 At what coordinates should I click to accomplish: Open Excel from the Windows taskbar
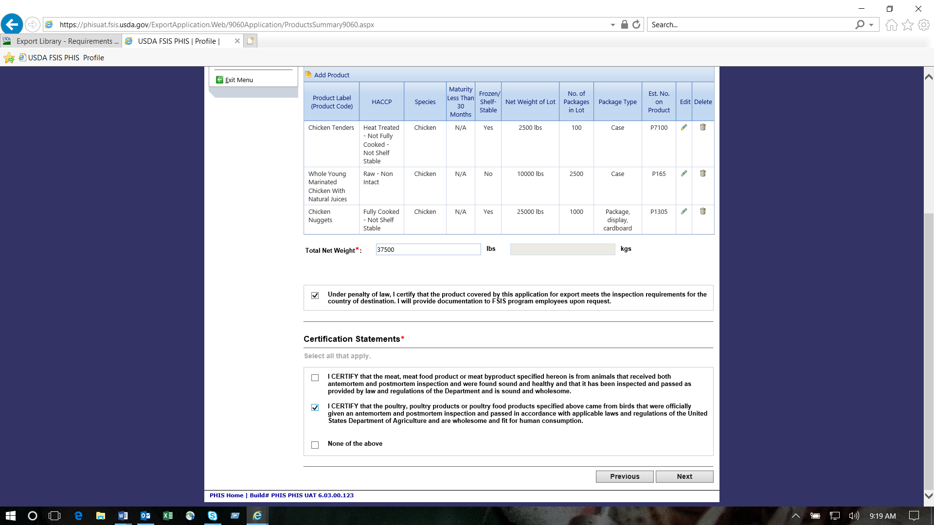[x=168, y=516]
